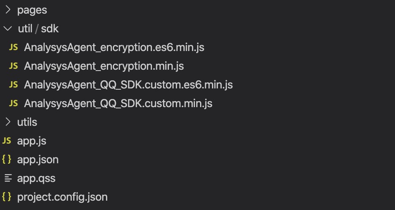This screenshot has width=395, height=210.
Task: Open AnalysysAgent_QQ_SDK.custom.es6.min.js file
Action: (x=128, y=85)
